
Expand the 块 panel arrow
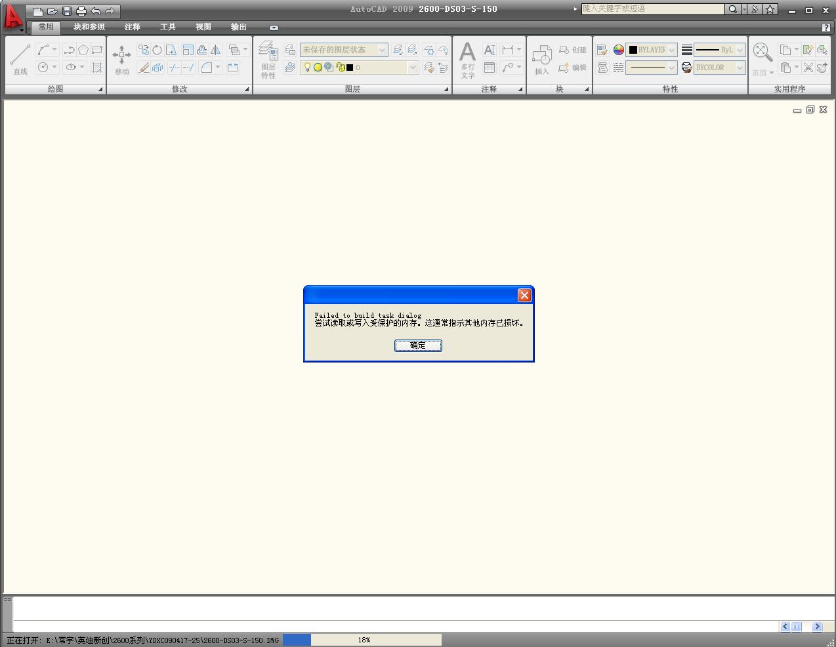(587, 89)
